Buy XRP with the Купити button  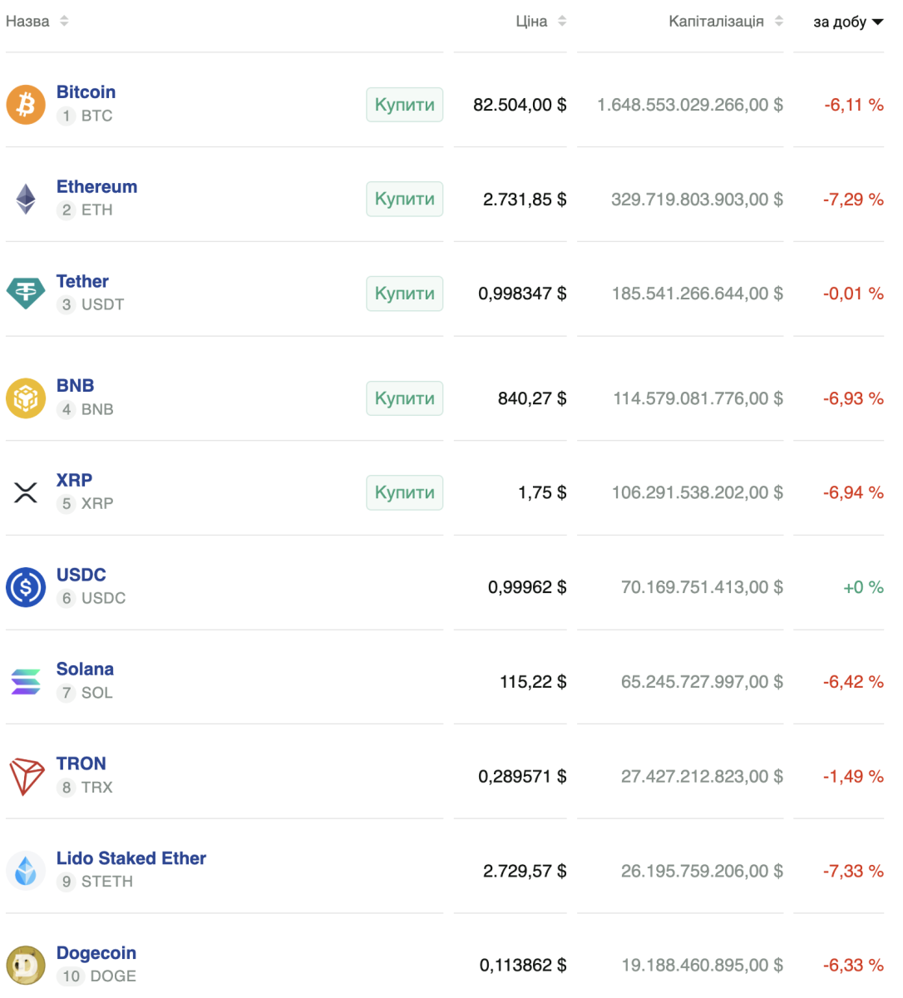pos(404,492)
